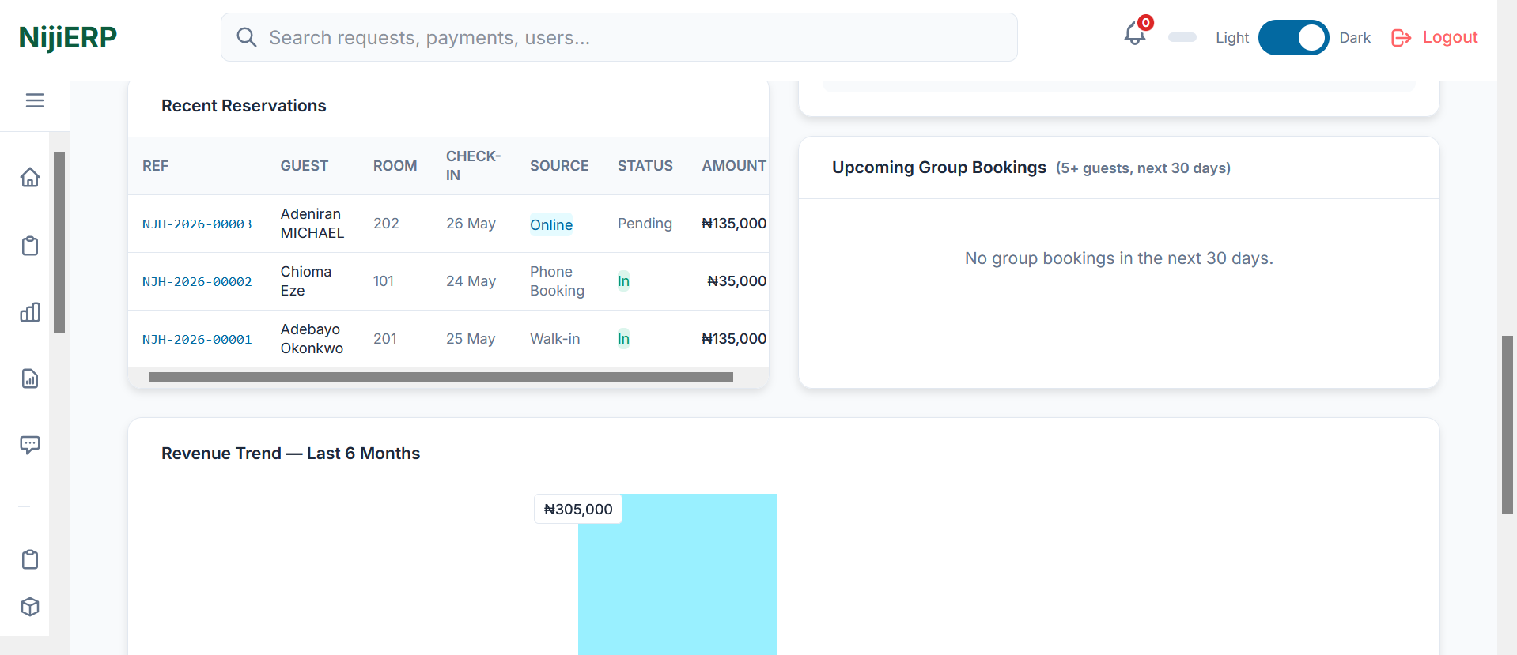1517x655 pixels.
Task: Click the In status badge for Chioma Eze
Action: point(623,281)
